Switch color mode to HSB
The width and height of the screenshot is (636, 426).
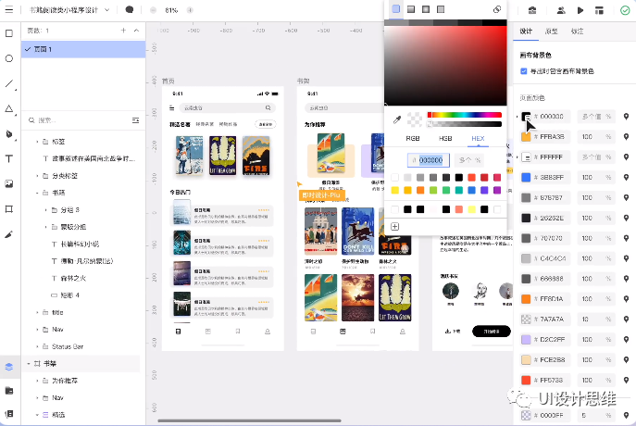445,138
